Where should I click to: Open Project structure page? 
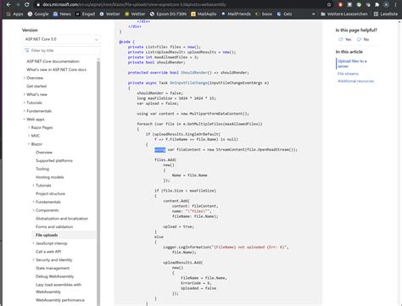(50, 193)
